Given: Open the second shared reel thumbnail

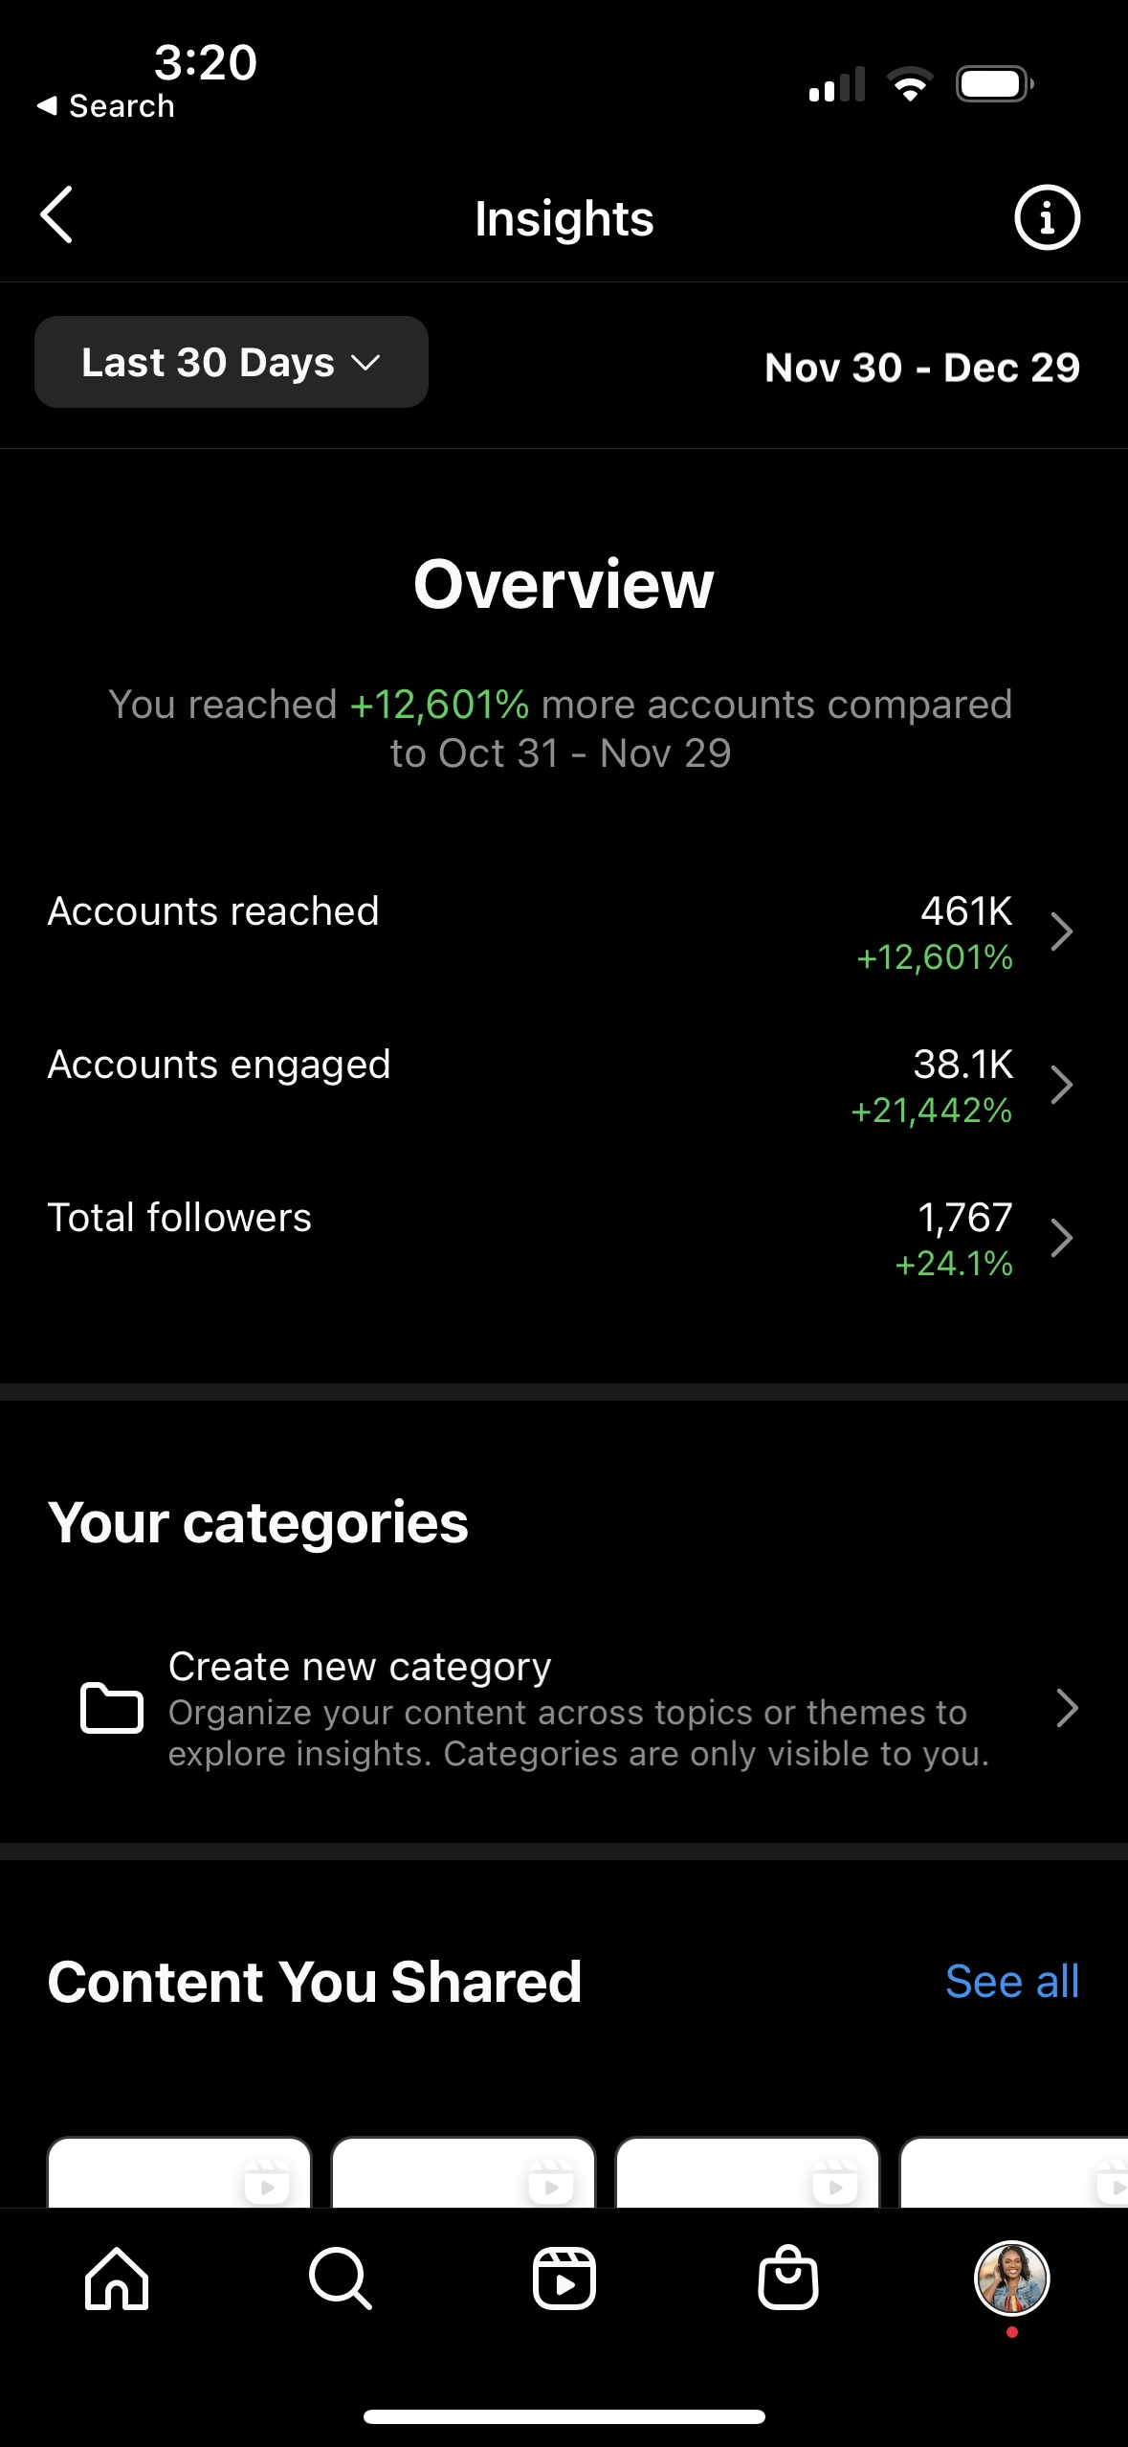Looking at the screenshot, I should click(x=463, y=2173).
